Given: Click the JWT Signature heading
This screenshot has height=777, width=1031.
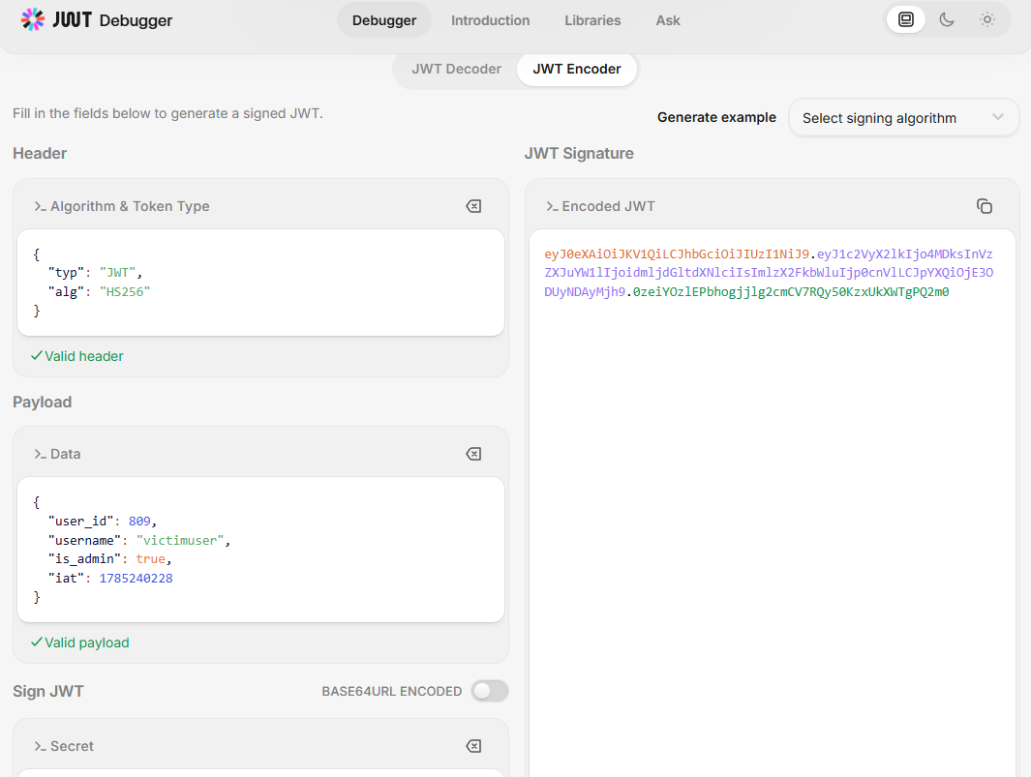Looking at the screenshot, I should [x=579, y=153].
